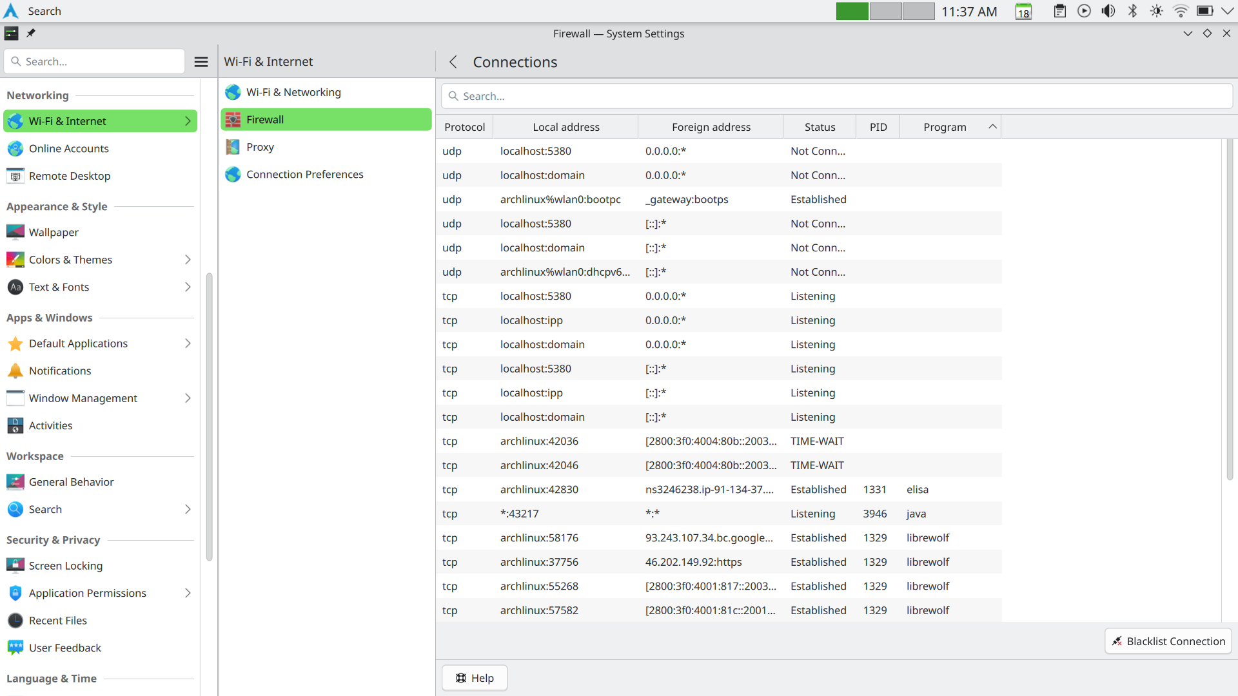Select Wi-Fi & Networking item
Viewport: 1238px width, 696px height.
tap(293, 92)
